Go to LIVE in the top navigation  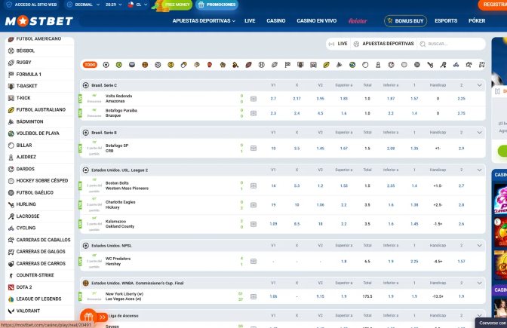[250, 20]
